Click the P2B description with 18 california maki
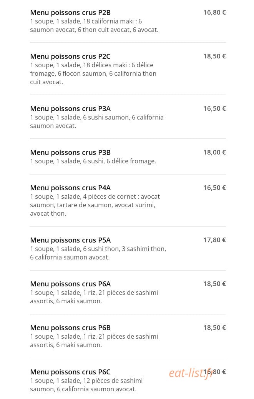Viewport: 254px width, 399px height. 94,25
